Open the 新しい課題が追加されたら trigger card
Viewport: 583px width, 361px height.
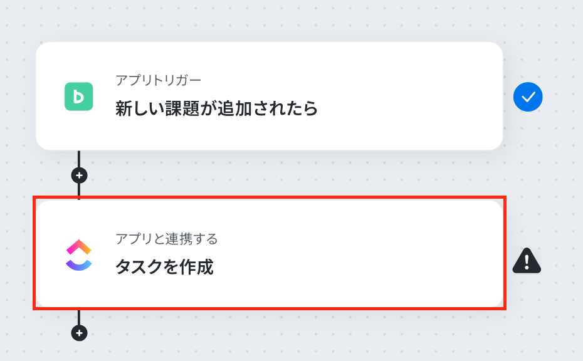(x=269, y=97)
